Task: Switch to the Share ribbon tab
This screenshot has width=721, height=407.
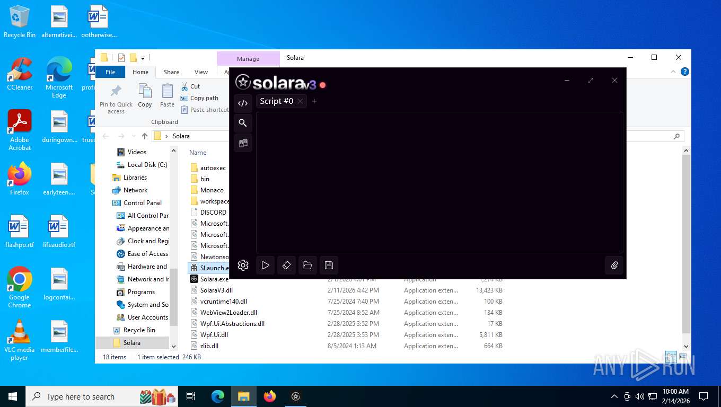Action: [x=171, y=72]
